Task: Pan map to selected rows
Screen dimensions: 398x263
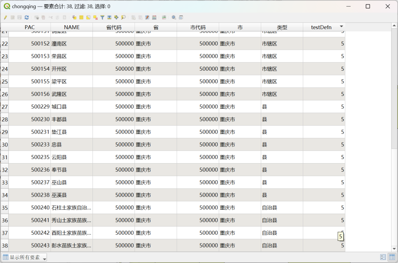Action: point(116,17)
